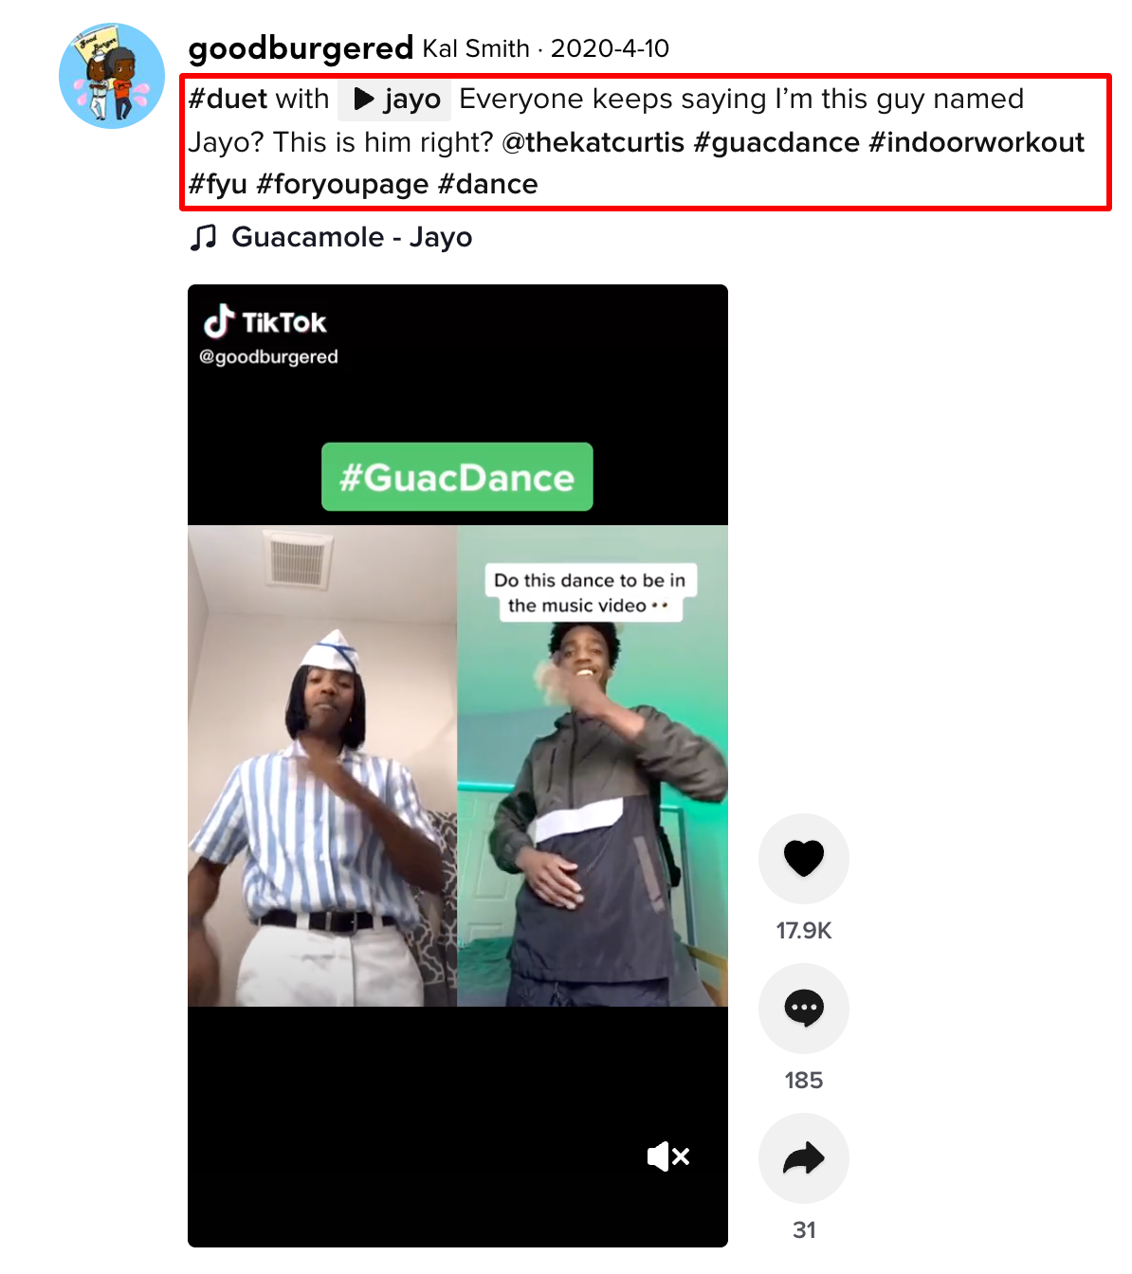The image size is (1132, 1274).
Task: Open comments via the speech bubble icon
Action: point(803,1009)
